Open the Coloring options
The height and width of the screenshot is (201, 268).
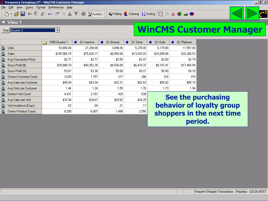131,14
